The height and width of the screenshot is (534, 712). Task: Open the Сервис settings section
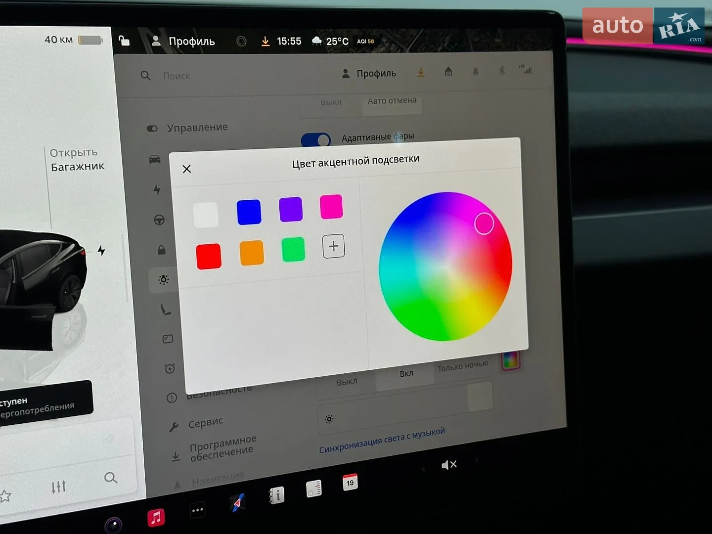[196, 424]
